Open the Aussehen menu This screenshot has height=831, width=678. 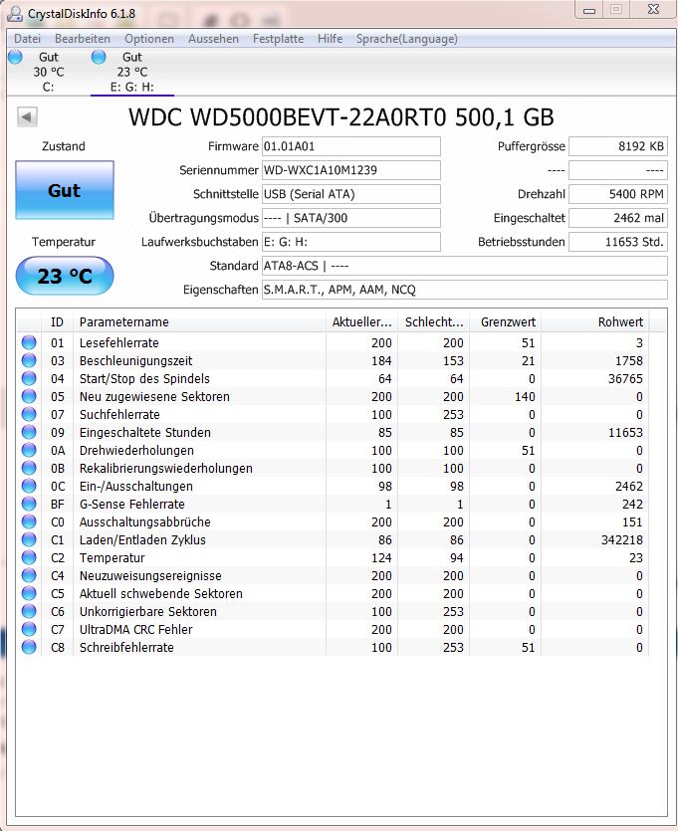pyautogui.click(x=213, y=39)
